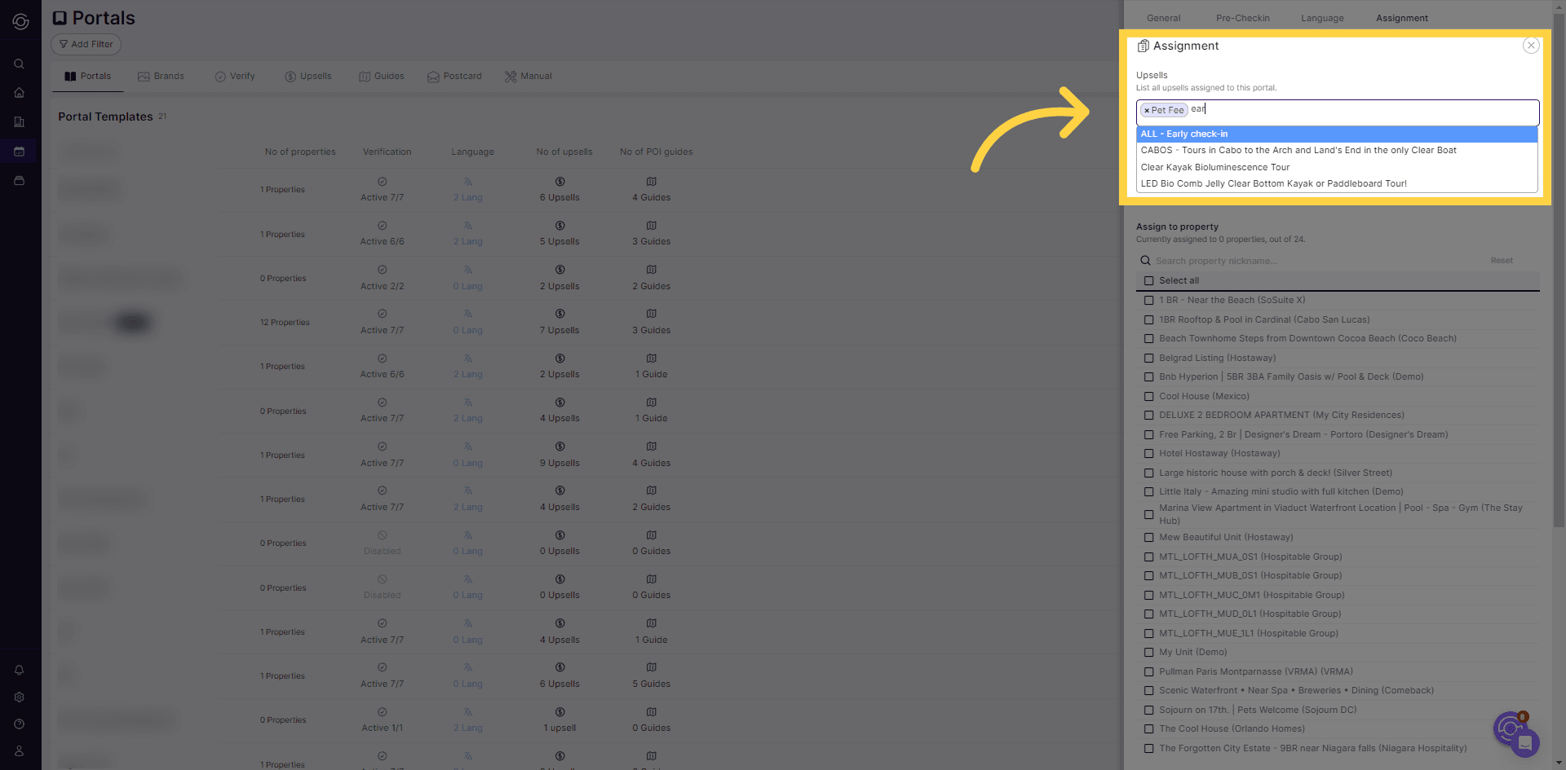Open the help question-mark icon

coord(19,724)
